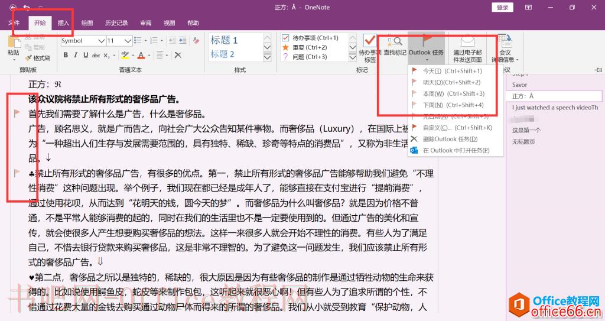This screenshot has height=321, width=605.
Task: Choose 本周(W) from Outlook tasks menu
Action: [x=456, y=93]
